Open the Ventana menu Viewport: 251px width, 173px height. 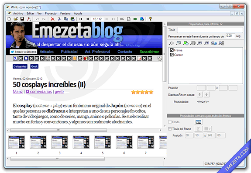click(x=65, y=14)
